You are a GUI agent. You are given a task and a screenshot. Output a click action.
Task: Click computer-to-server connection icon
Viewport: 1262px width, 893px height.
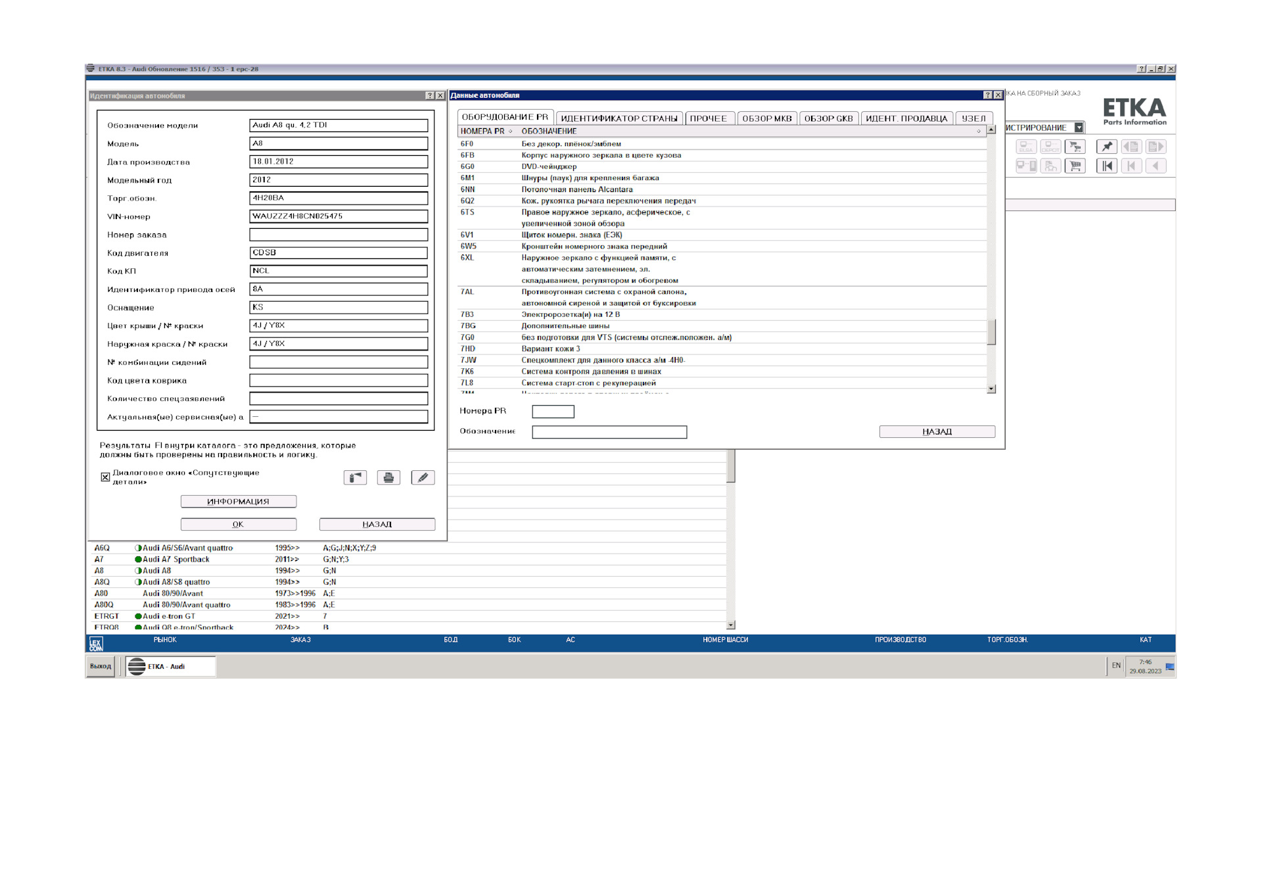(1026, 166)
